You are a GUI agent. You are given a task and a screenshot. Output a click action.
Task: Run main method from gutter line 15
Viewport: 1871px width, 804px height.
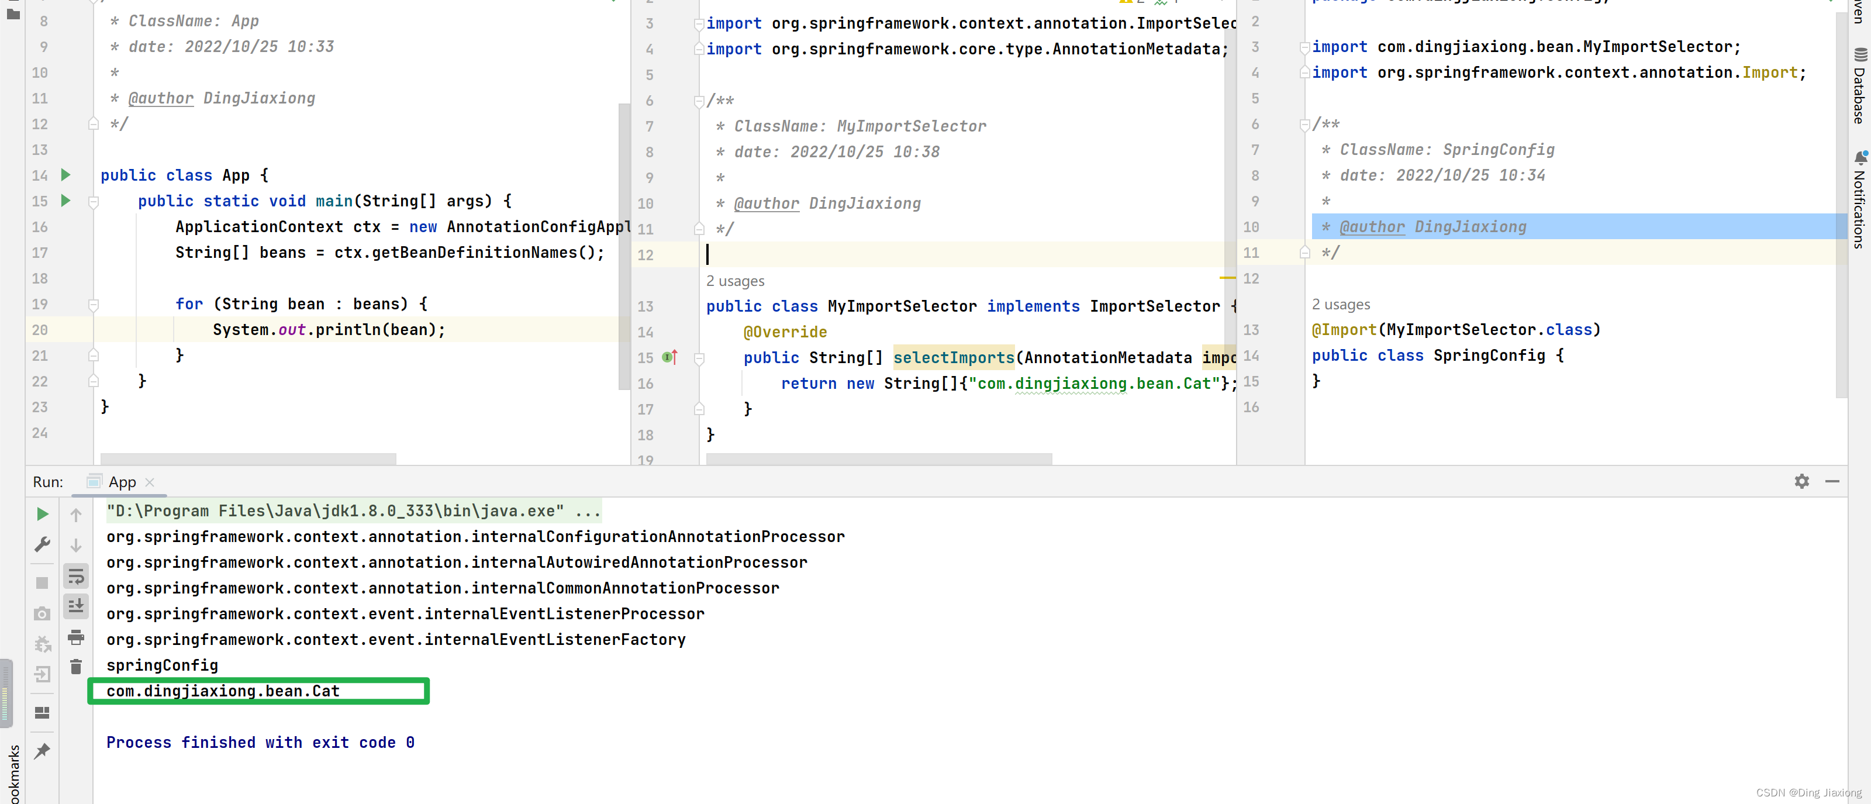click(x=65, y=201)
